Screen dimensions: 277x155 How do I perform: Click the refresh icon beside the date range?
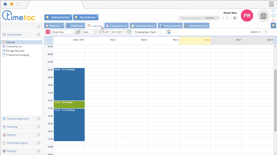(129, 32)
